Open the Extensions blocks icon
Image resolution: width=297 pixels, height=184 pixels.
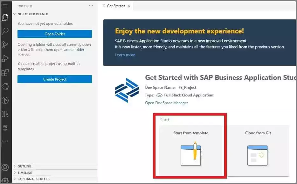point(5,73)
